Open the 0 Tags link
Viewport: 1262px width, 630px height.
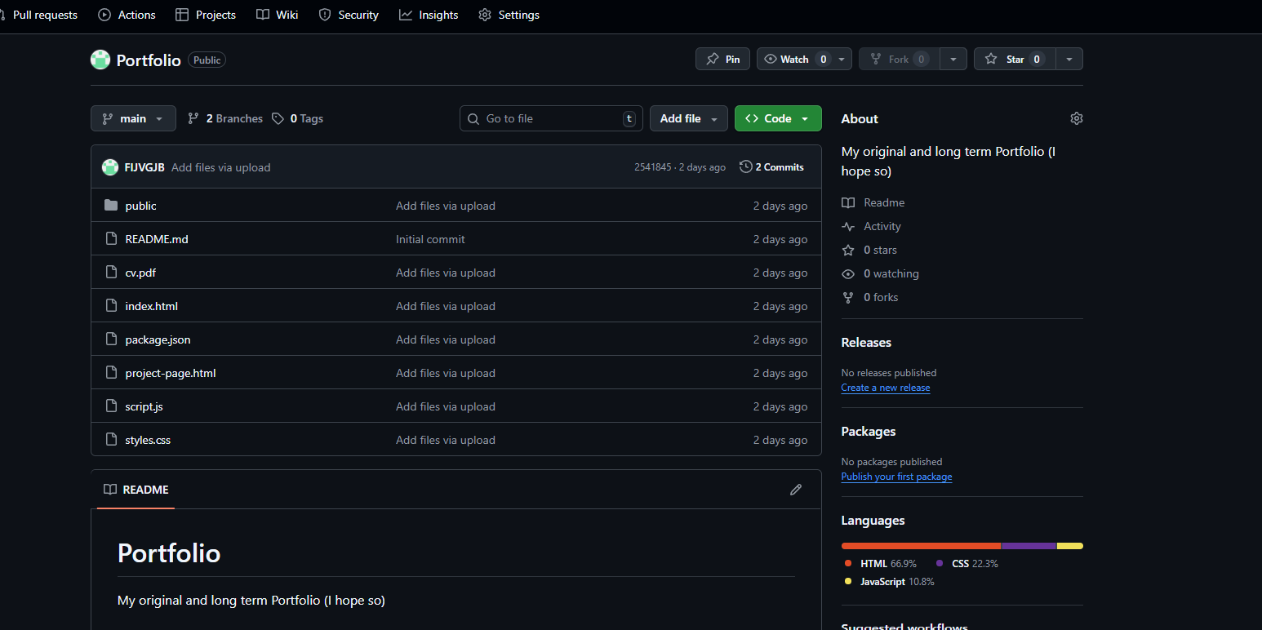point(298,118)
